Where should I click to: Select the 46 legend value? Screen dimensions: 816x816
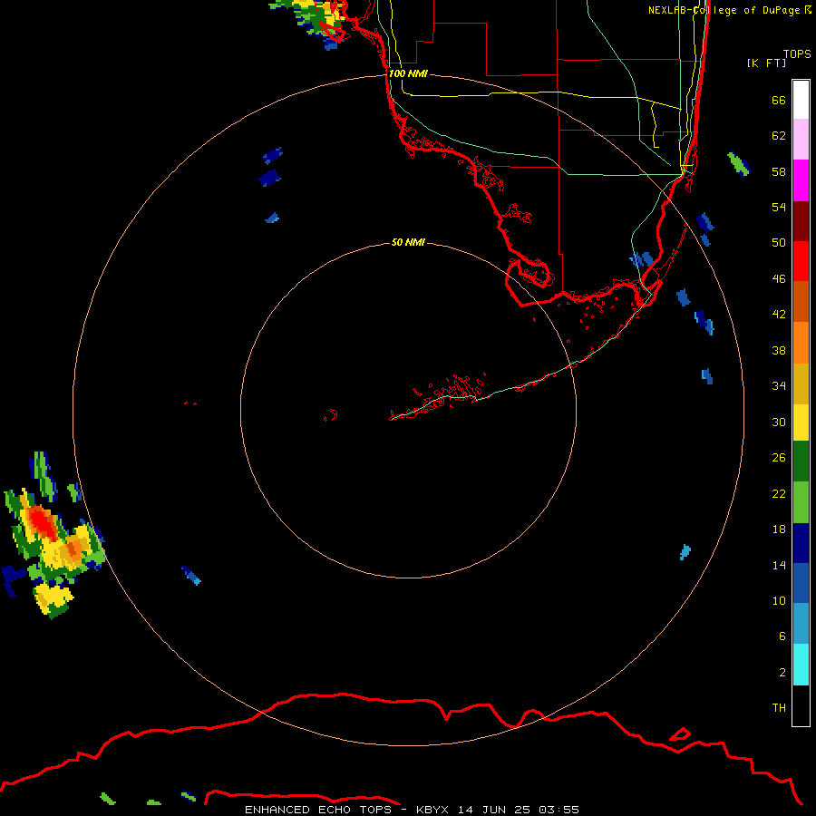pos(779,279)
